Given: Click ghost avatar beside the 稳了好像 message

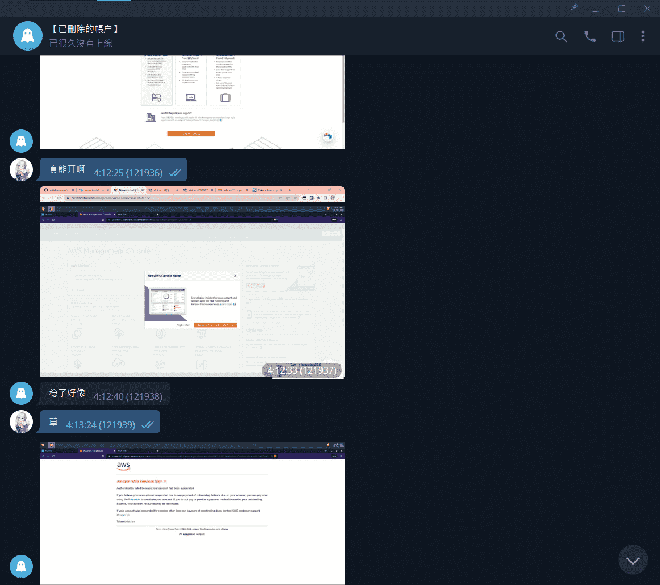Looking at the screenshot, I should point(21,393).
